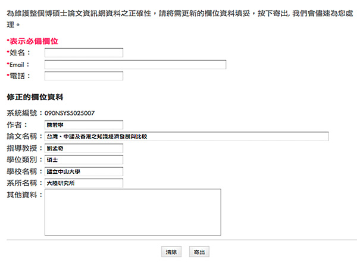Submit the form with 寄出 button
The width and height of the screenshot is (357, 266).
(x=199, y=252)
